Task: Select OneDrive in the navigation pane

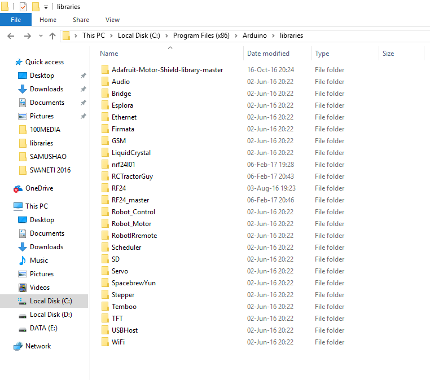Action: click(x=39, y=188)
